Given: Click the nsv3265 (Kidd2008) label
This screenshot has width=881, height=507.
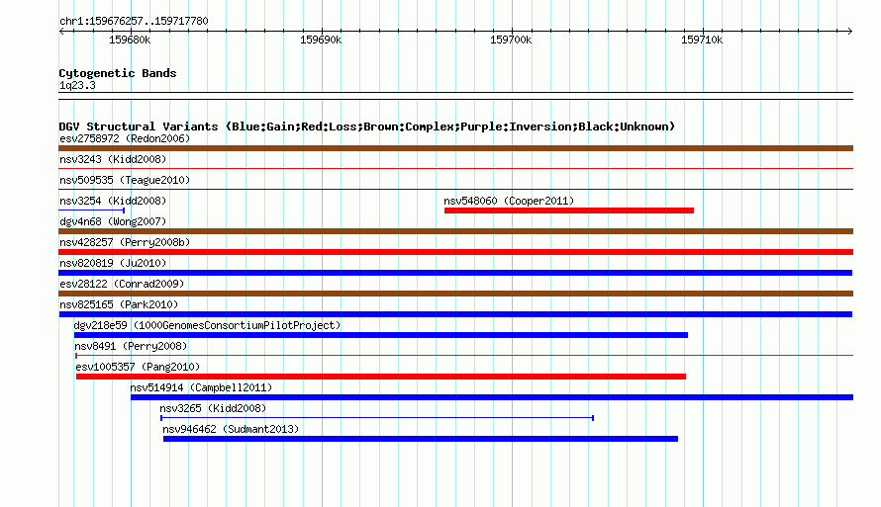Looking at the screenshot, I should point(213,408).
